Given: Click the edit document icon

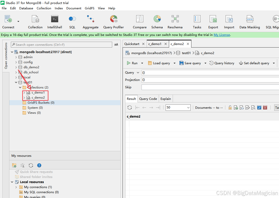Looking at the screenshot, I should (248, 107).
